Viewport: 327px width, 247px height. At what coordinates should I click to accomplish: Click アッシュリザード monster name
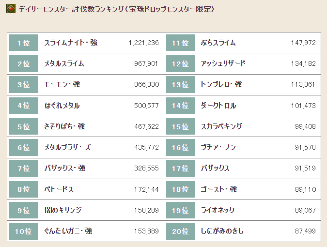click(x=223, y=63)
